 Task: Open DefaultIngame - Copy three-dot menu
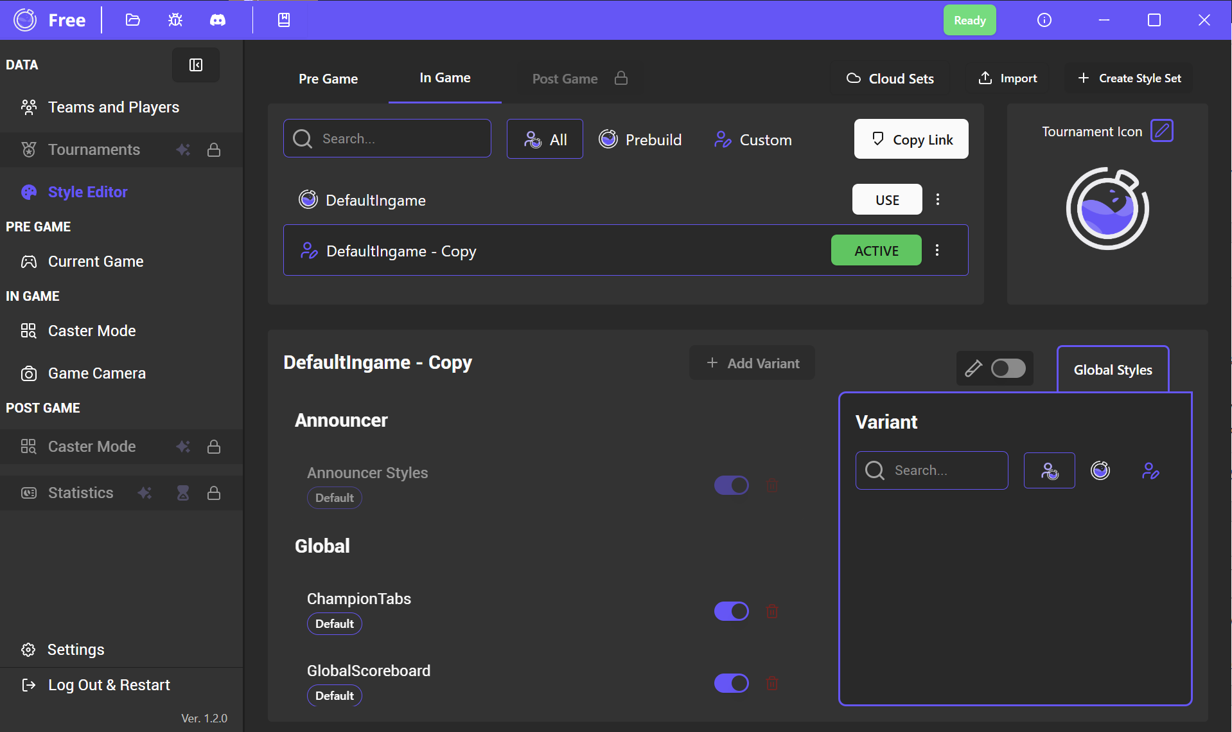(937, 250)
